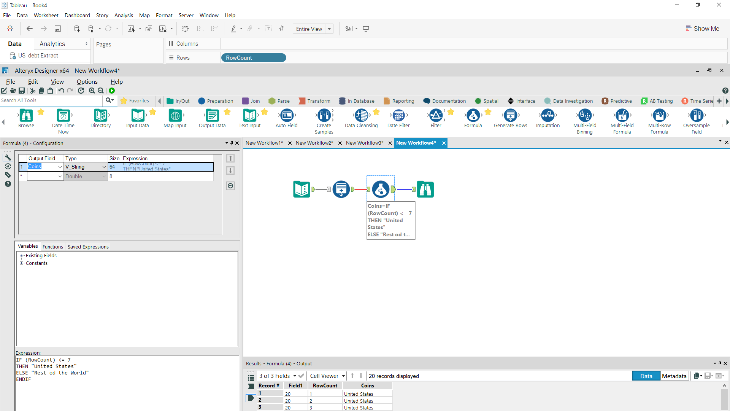Click the Formula node on canvas
Screen dimensions: 730x411
point(381,189)
